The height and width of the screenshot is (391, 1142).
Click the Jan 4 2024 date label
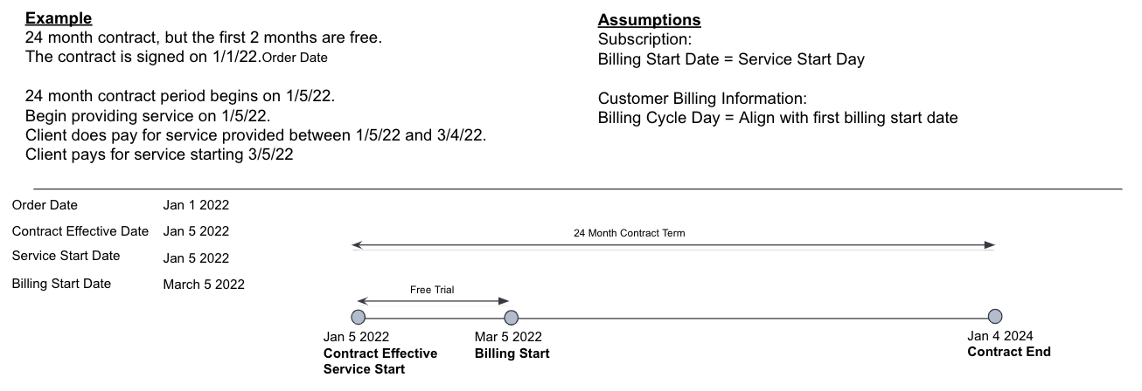(999, 336)
